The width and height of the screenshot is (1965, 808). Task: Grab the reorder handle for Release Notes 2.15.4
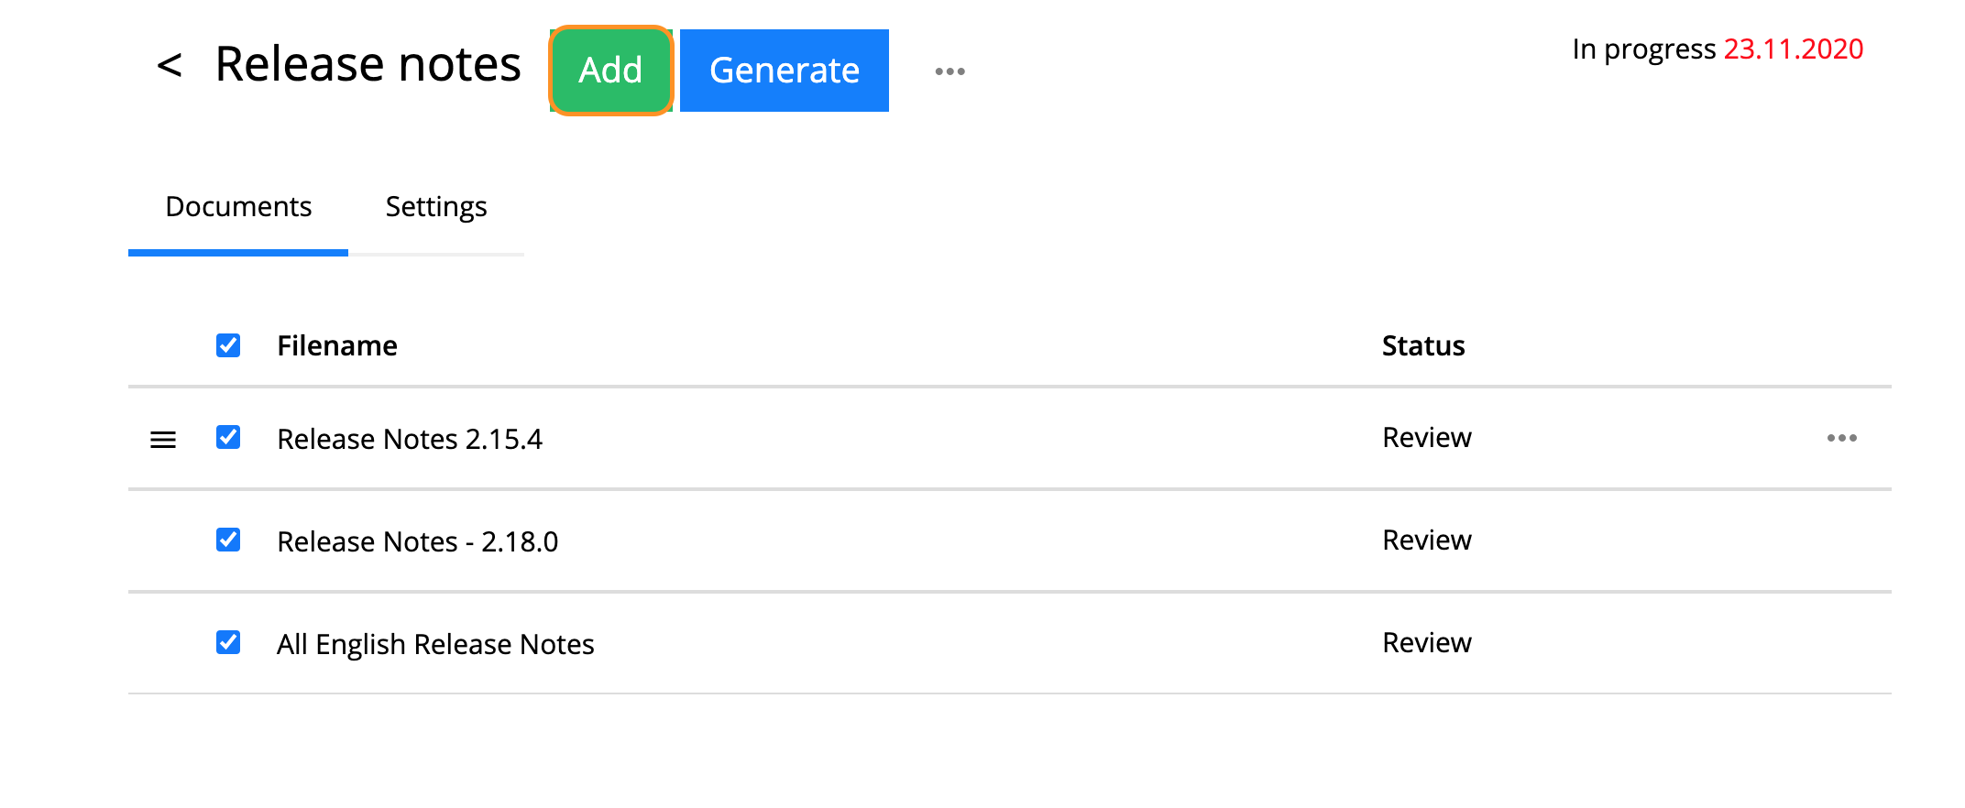[x=163, y=440]
